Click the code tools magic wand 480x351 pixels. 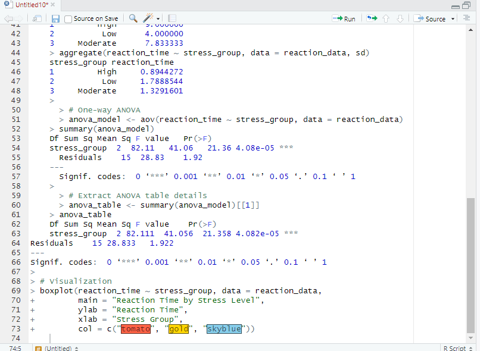148,18
